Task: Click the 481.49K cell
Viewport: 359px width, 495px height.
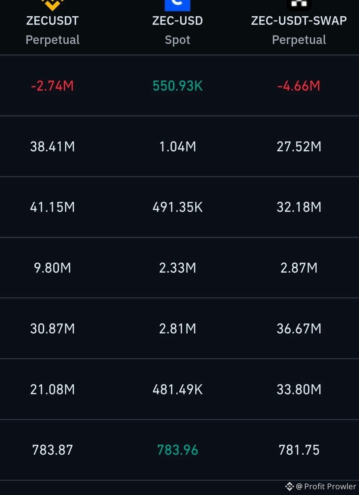Action: pos(178,390)
